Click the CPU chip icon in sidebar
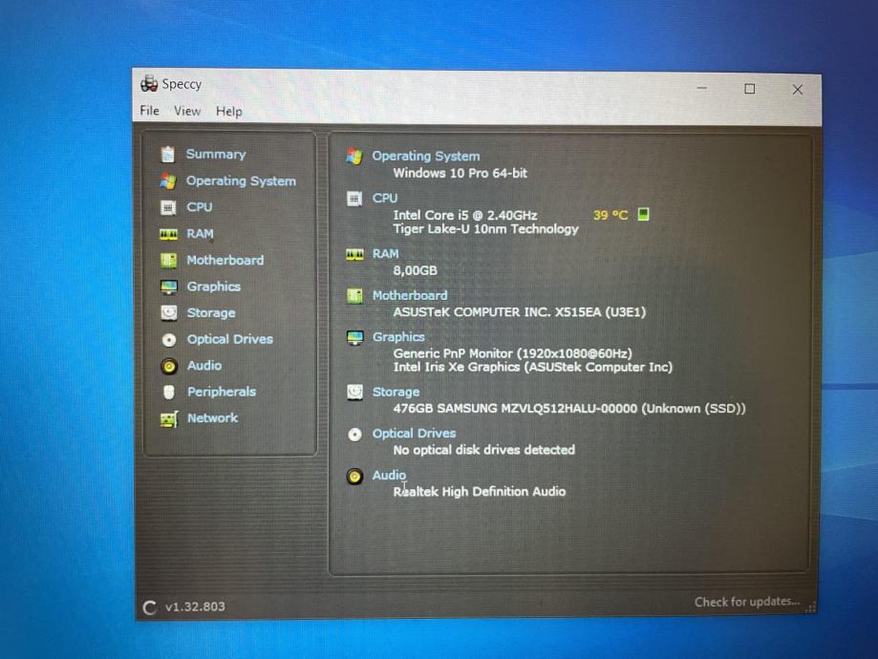 (168, 207)
